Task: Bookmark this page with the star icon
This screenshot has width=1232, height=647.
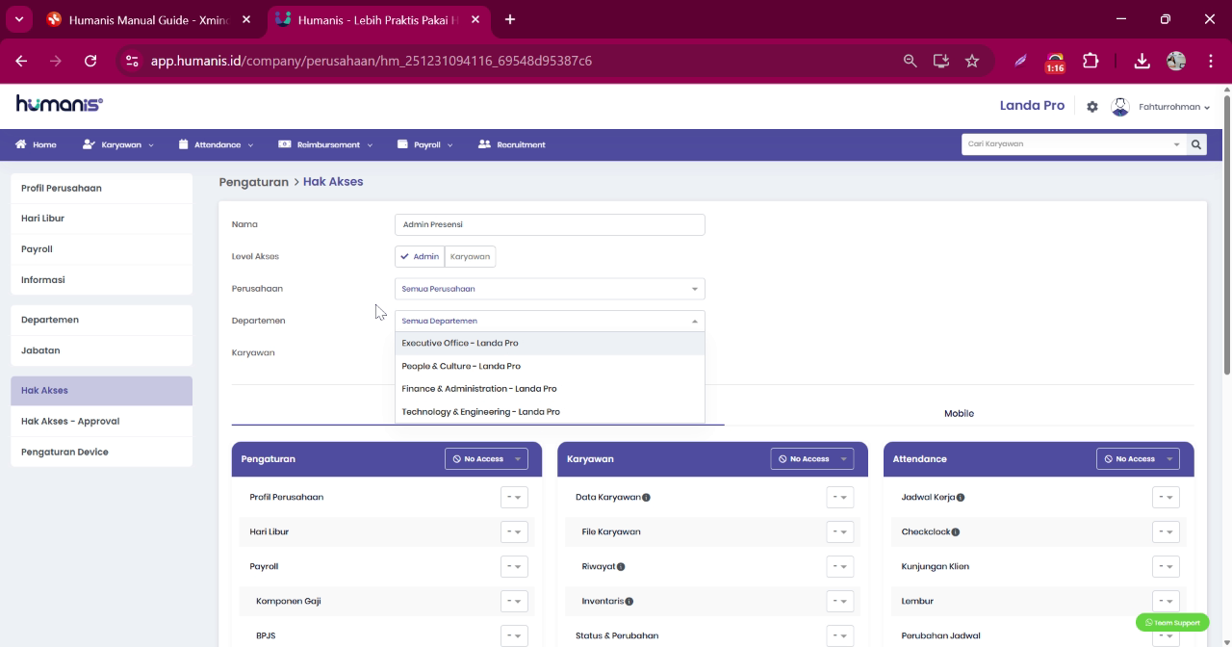Action: coord(972,61)
